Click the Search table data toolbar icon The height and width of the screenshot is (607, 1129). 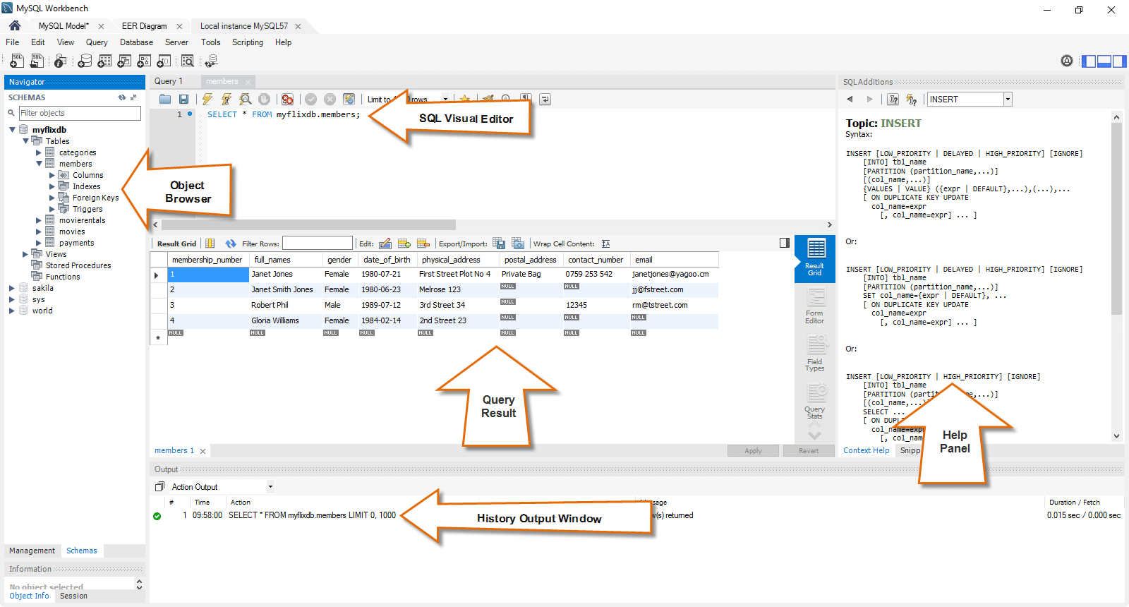click(x=188, y=61)
